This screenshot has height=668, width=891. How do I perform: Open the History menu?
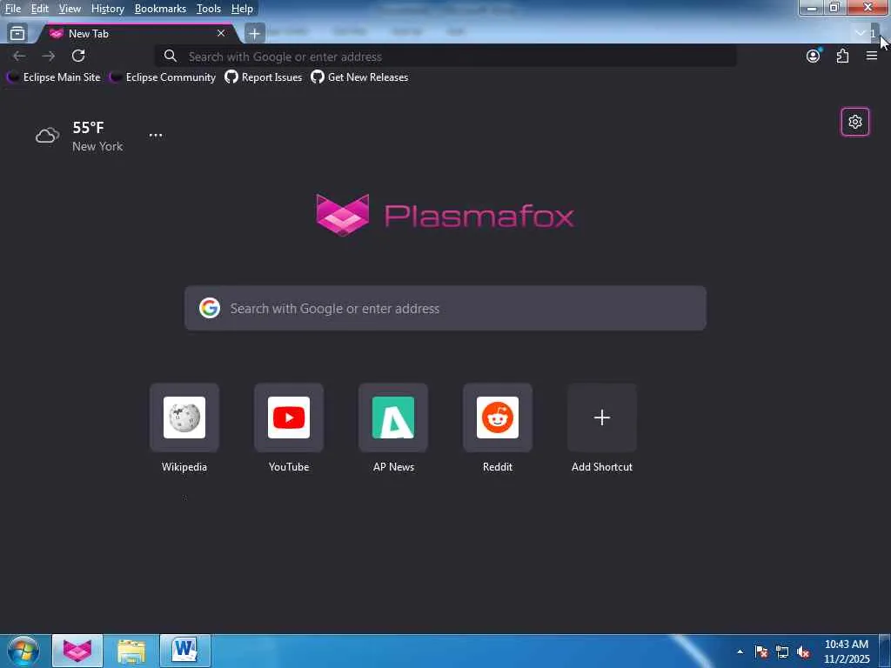click(107, 9)
